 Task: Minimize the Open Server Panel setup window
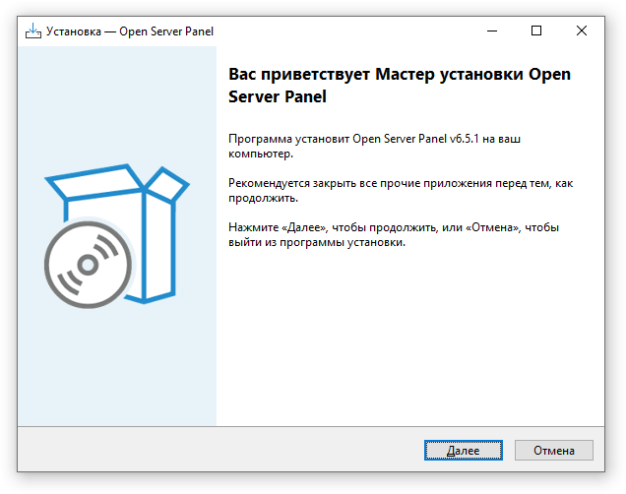pos(492,31)
